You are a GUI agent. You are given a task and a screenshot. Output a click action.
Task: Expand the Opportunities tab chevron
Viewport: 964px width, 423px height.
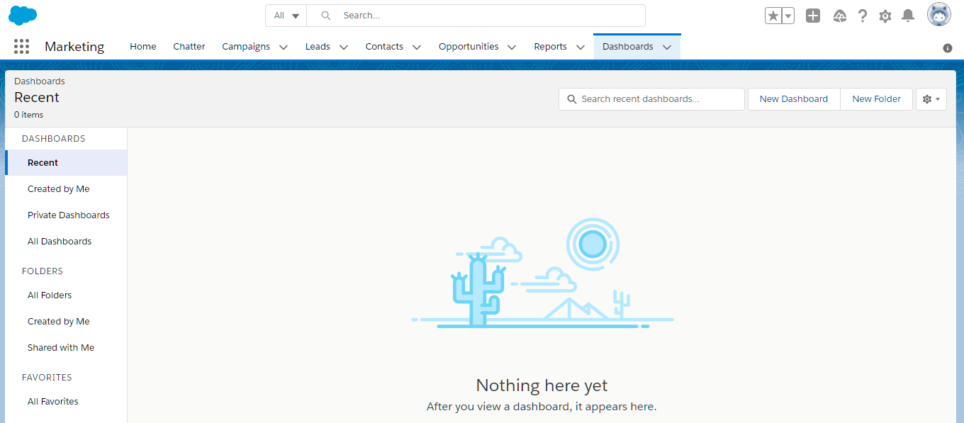point(512,47)
